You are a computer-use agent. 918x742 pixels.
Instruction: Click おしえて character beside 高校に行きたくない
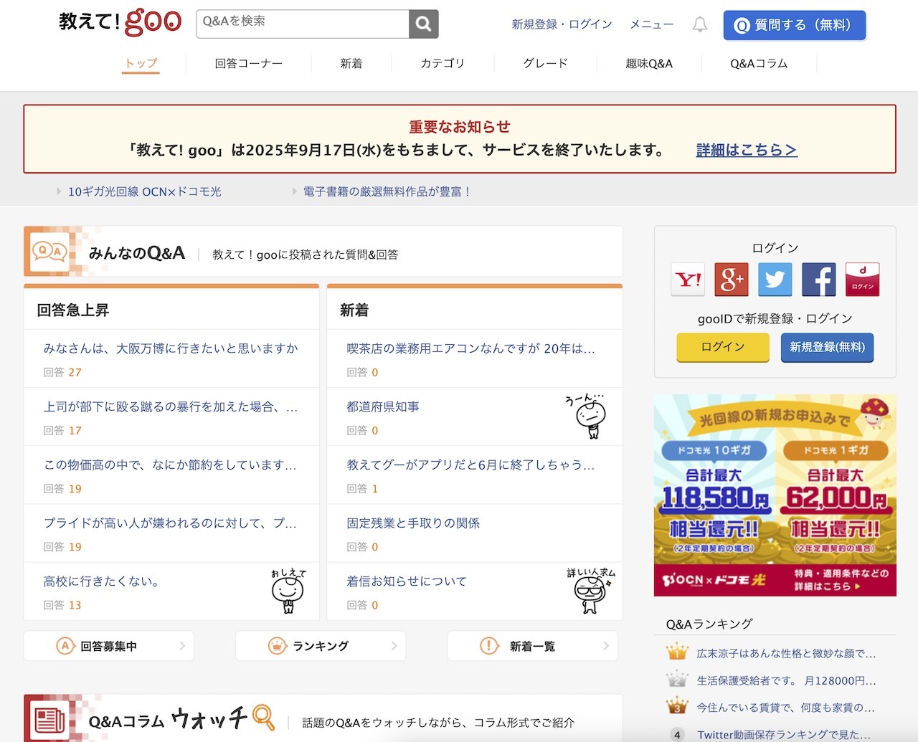click(x=288, y=591)
